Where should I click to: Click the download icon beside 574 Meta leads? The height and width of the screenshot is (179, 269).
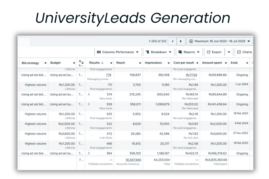[89, 94]
